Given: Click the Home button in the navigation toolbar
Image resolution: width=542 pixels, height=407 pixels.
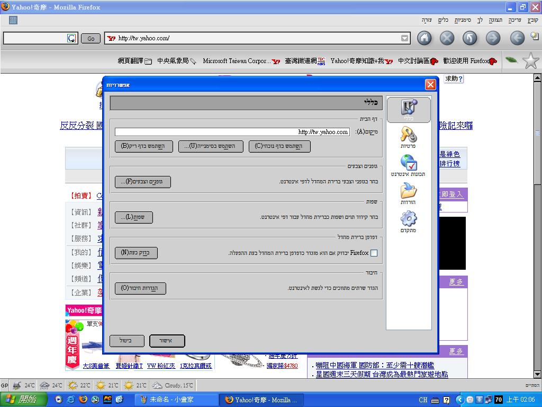Looking at the screenshot, I should pyautogui.click(x=424, y=38).
